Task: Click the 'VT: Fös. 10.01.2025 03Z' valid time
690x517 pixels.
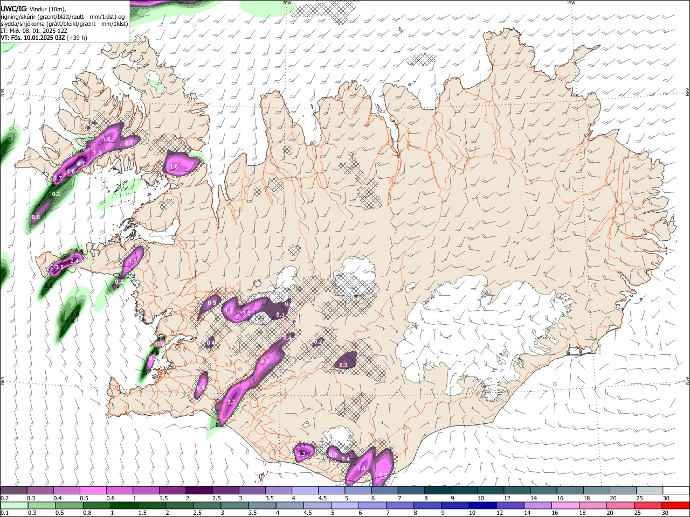Action: point(33,38)
